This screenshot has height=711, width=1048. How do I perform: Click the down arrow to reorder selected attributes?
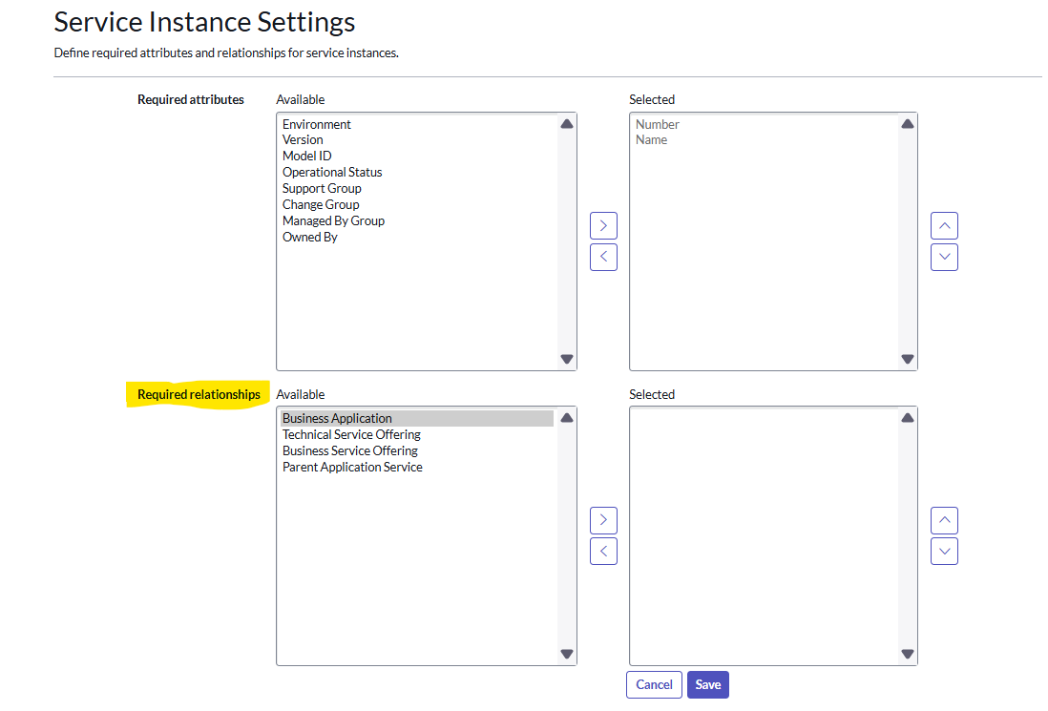coord(944,257)
